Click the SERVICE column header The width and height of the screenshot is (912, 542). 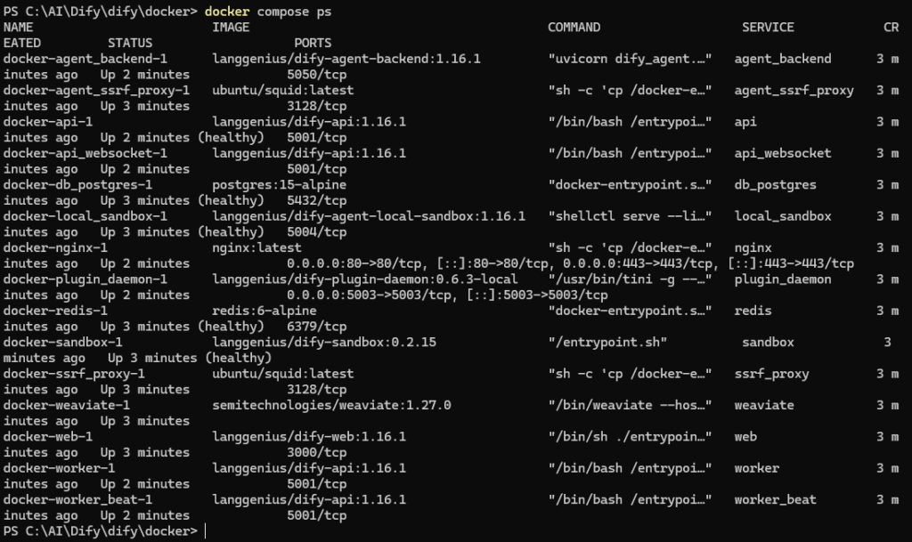[x=768, y=28]
